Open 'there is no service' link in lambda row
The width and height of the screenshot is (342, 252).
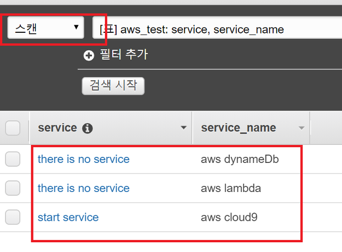84,188
